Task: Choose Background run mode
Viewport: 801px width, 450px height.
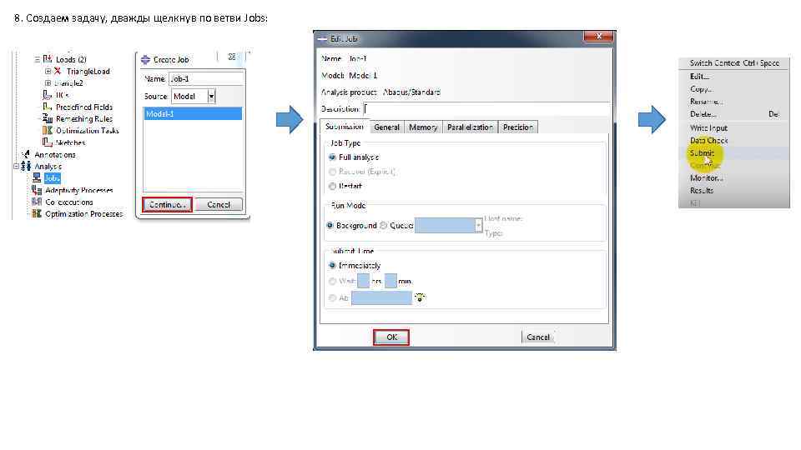Action: (330, 225)
